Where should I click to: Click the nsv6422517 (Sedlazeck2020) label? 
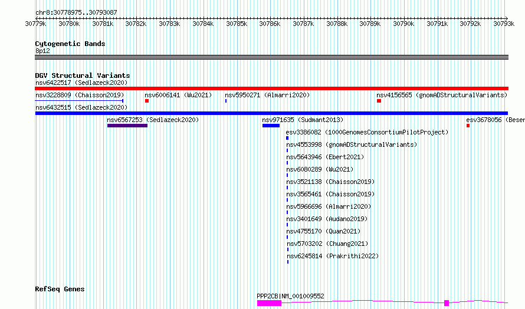tap(81, 83)
